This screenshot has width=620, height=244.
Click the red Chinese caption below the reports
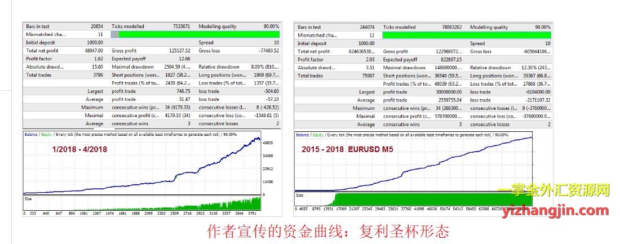coord(328,232)
